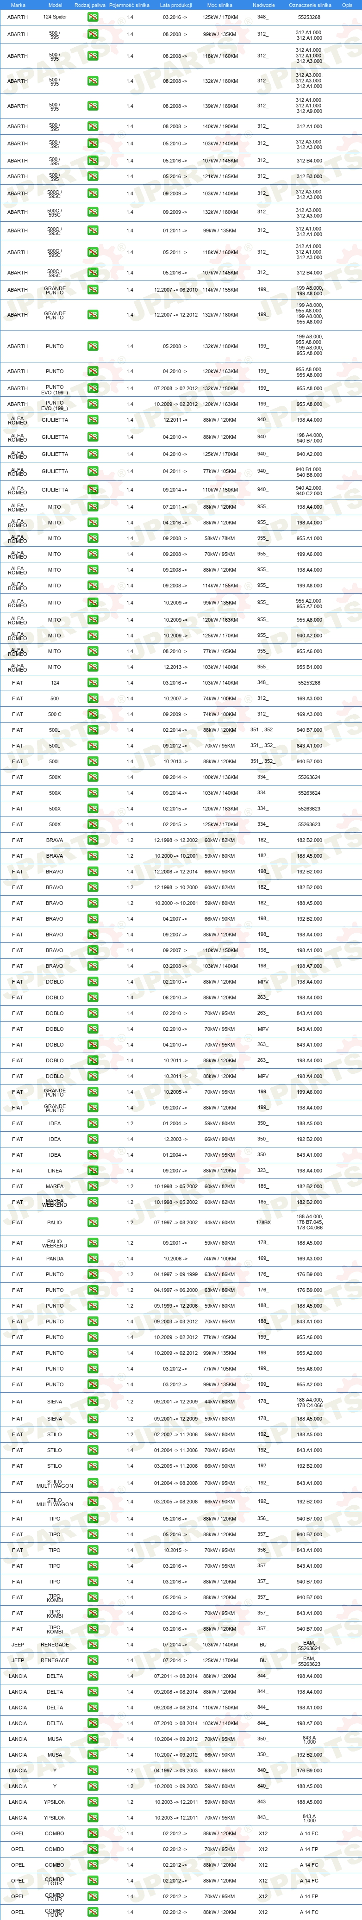Click the 'Pojemność silnika' column header

pyautogui.click(x=129, y=5)
